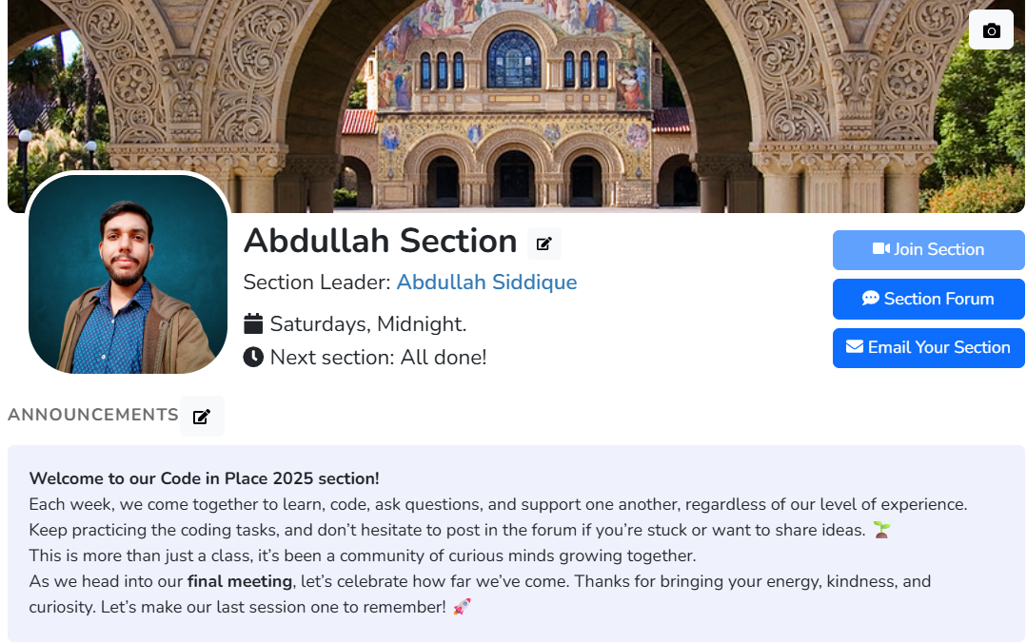The image size is (1027, 643).
Task: Click Email Your Section
Action: (x=928, y=347)
